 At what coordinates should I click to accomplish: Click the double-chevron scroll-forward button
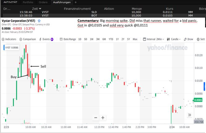click(x=189, y=115)
